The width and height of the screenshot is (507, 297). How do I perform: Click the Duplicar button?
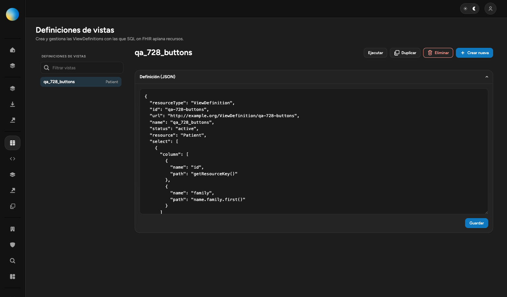pos(405,53)
